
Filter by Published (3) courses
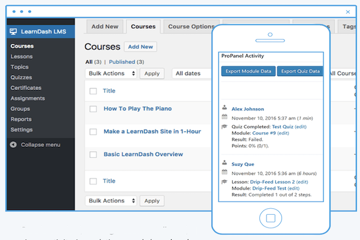[127, 62]
